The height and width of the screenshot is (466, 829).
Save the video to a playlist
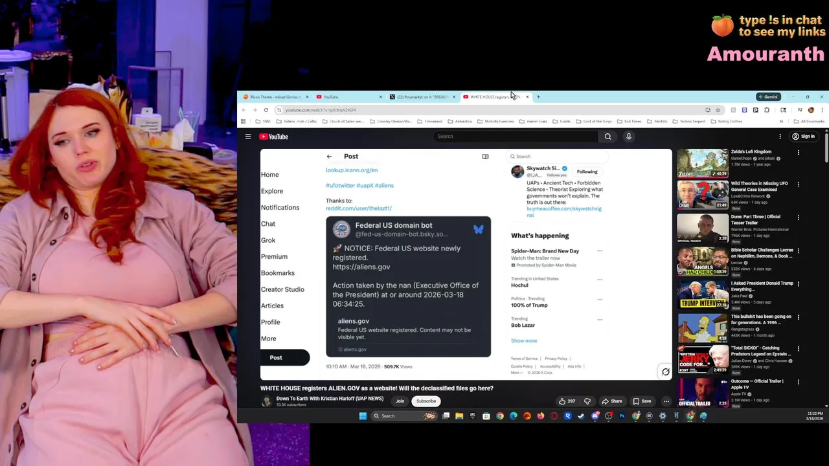(642, 401)
